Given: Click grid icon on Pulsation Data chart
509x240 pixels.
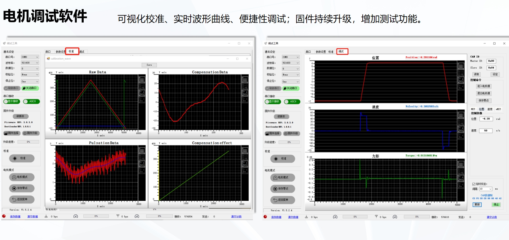Looking at the screenshot, I should [x=142, y=151].
